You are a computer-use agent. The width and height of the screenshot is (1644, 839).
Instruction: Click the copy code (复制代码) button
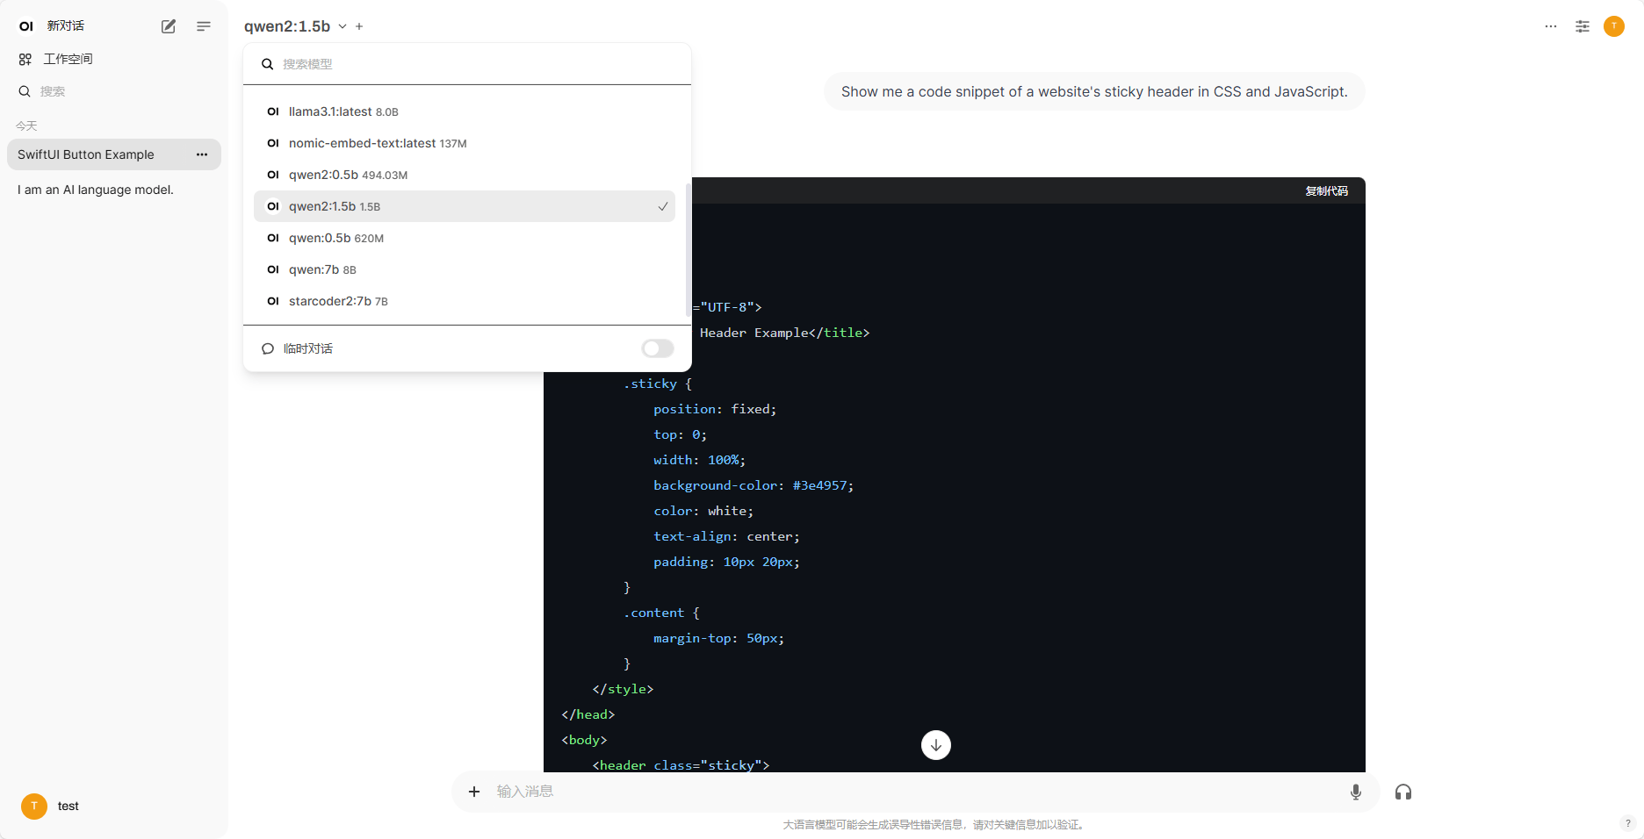(1326, 190)
